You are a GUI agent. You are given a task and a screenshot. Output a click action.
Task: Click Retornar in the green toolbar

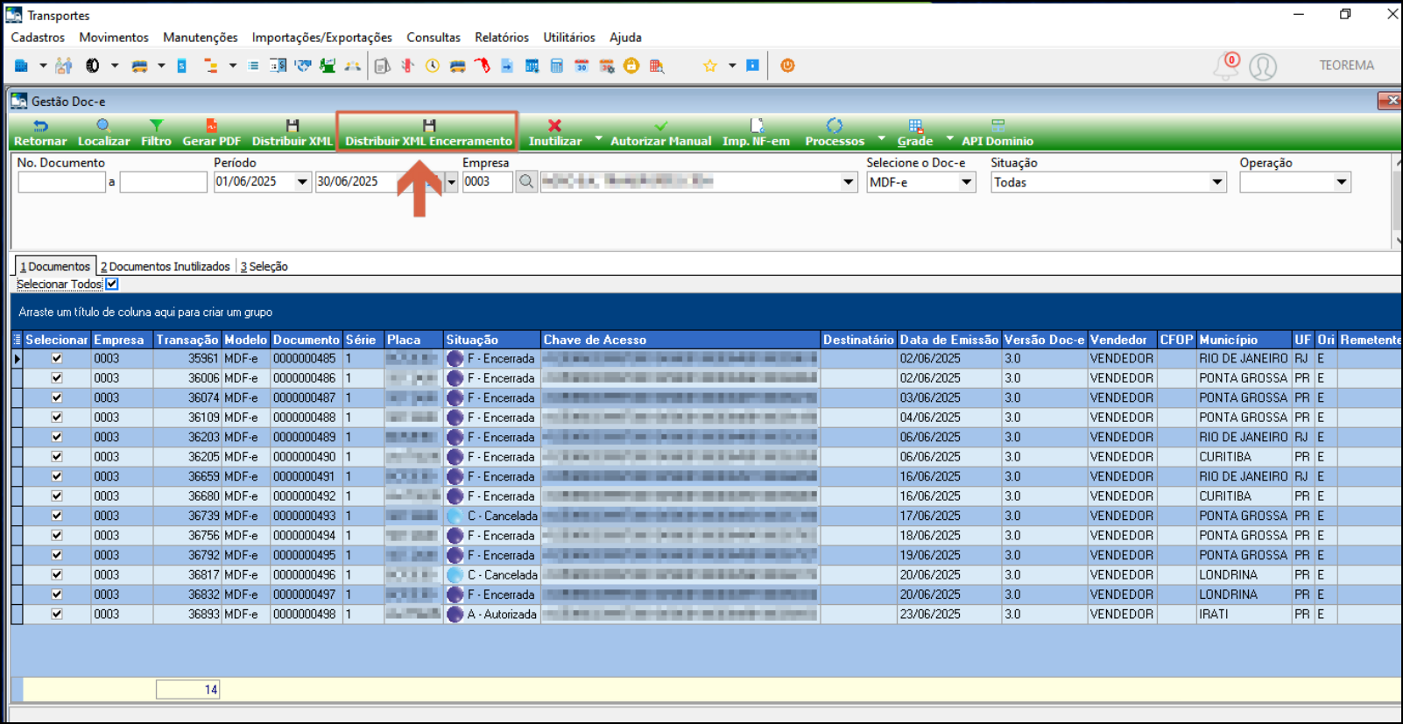[x=40, y=133]
